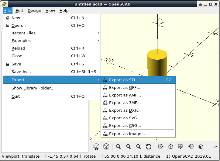Choose Export as Image... text entry

pos(127,134)
